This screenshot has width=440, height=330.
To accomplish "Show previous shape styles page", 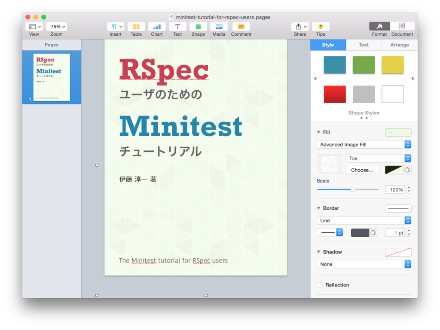I will pos(315,79).
